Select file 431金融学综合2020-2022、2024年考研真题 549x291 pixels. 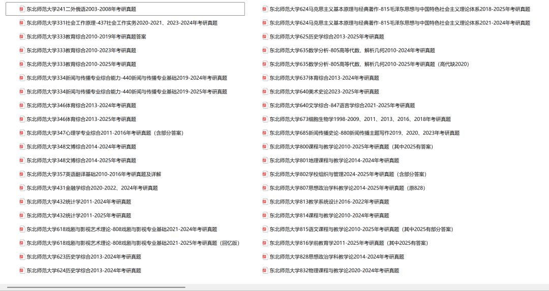(92, 188)
